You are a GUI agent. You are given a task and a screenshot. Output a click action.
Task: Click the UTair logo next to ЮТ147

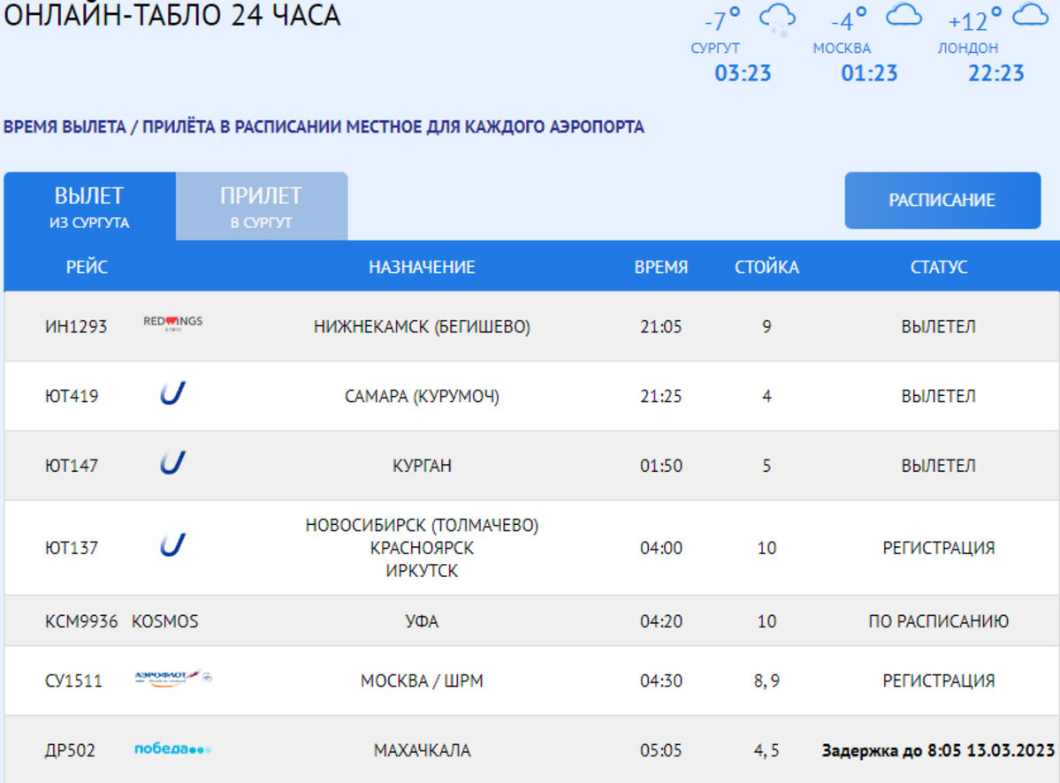click(172, 464)
